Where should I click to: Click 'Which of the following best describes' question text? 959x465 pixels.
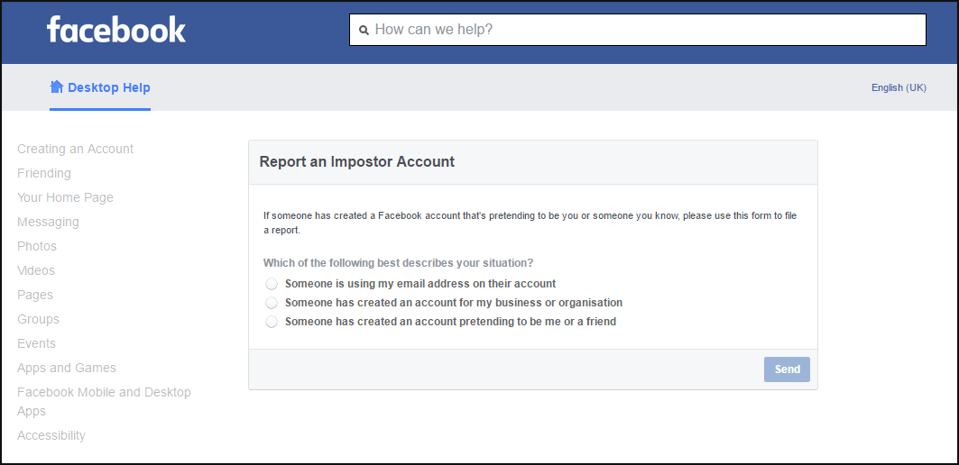pos(398,263)
